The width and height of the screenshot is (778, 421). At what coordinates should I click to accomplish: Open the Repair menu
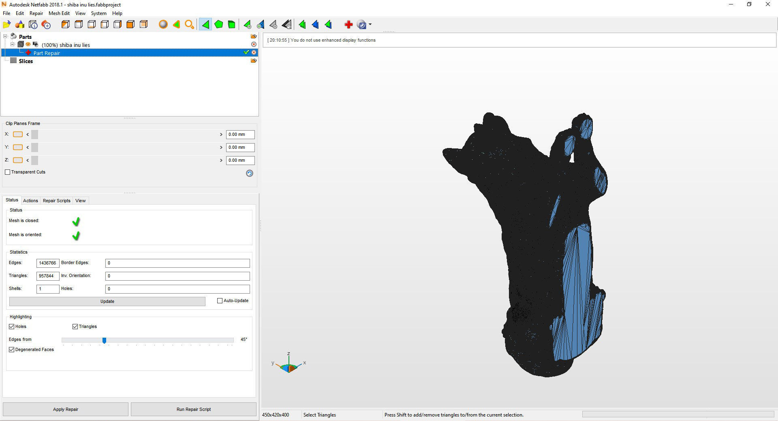(36, 13)
